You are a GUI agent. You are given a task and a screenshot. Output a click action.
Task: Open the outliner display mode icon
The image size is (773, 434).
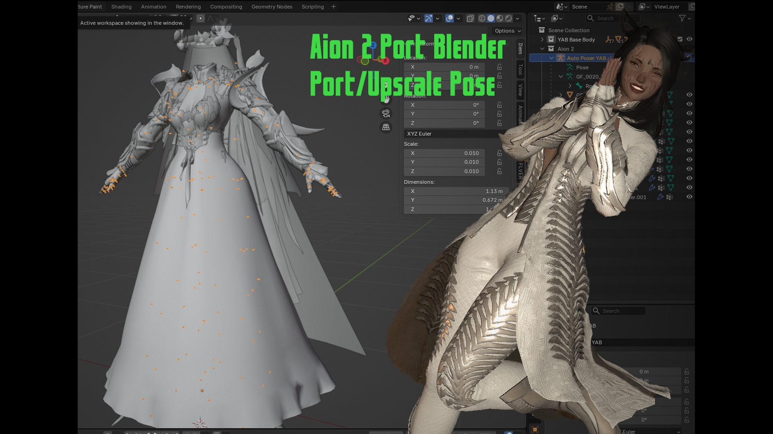557,18
